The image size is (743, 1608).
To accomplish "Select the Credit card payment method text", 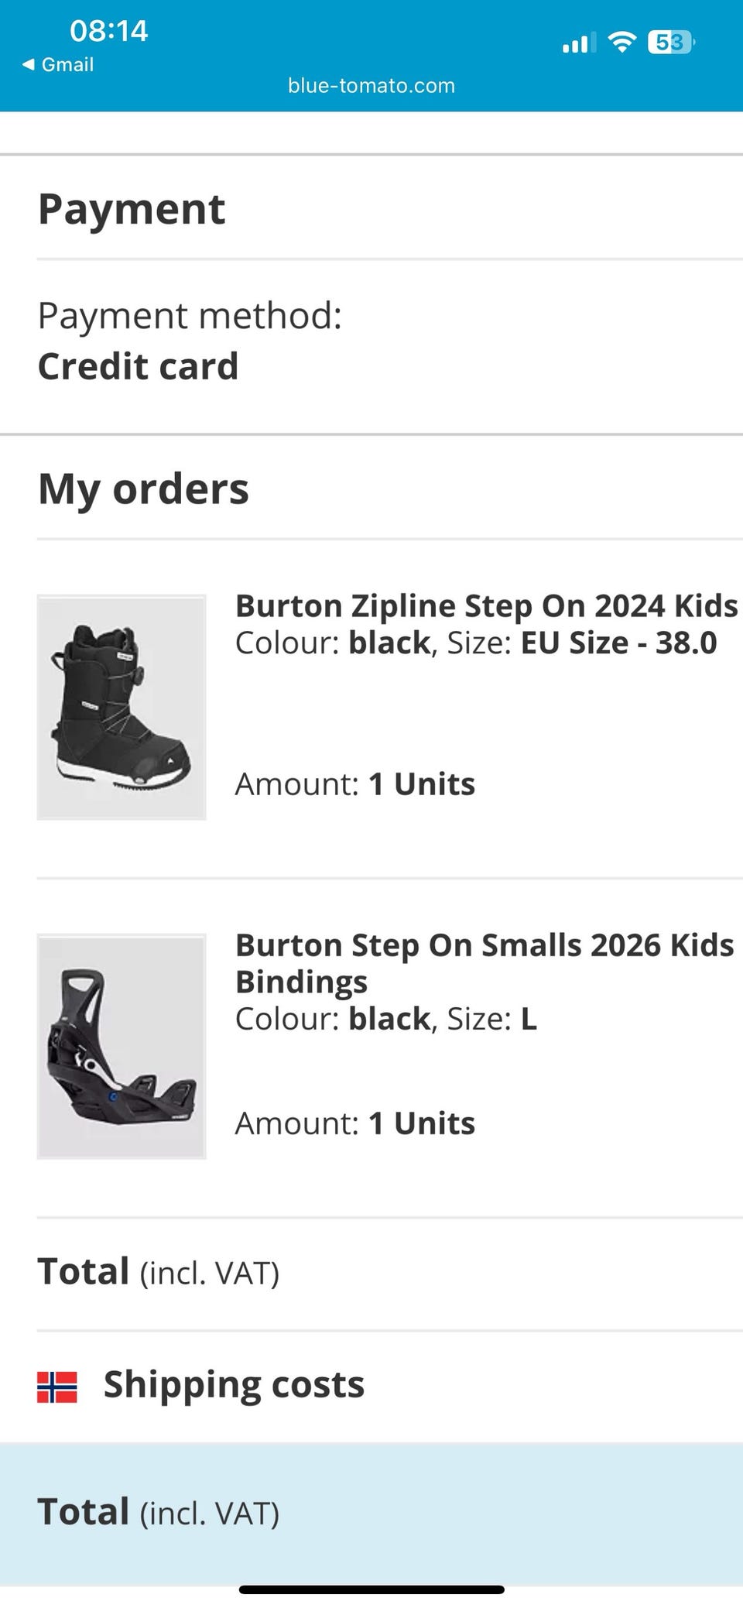I will click(138, 366).
